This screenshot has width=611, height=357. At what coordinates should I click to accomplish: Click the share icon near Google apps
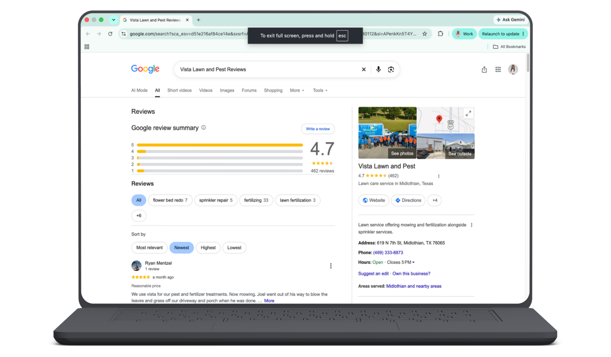(x=484, y=69)
